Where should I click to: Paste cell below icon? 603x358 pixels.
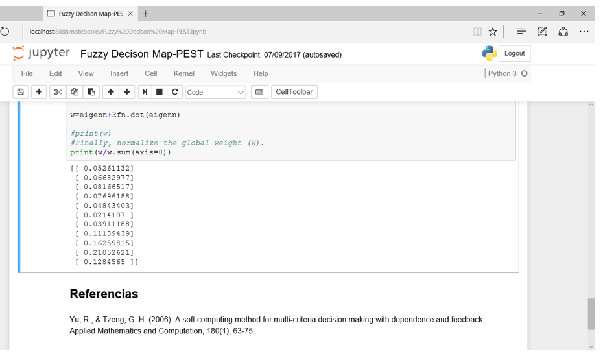pyautogui.click(x=91, y=92)
